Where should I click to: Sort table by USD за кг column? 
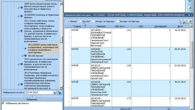pos(119,26)
